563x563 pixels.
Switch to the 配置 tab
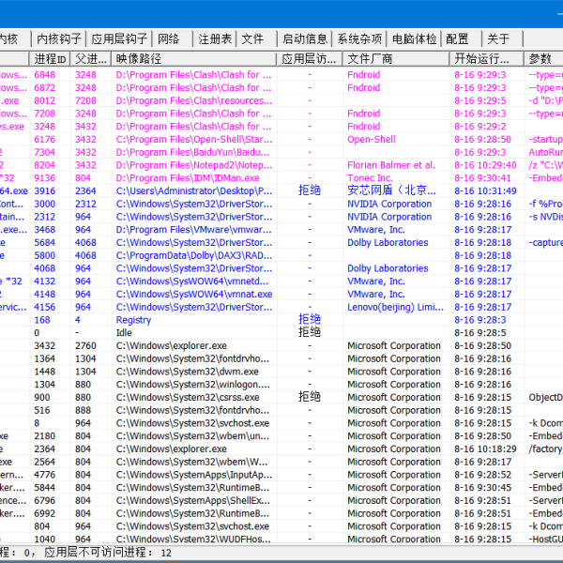tap(462, 38)
